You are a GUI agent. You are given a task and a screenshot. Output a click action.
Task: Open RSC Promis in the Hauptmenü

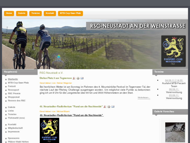click(x=14, y=93)
